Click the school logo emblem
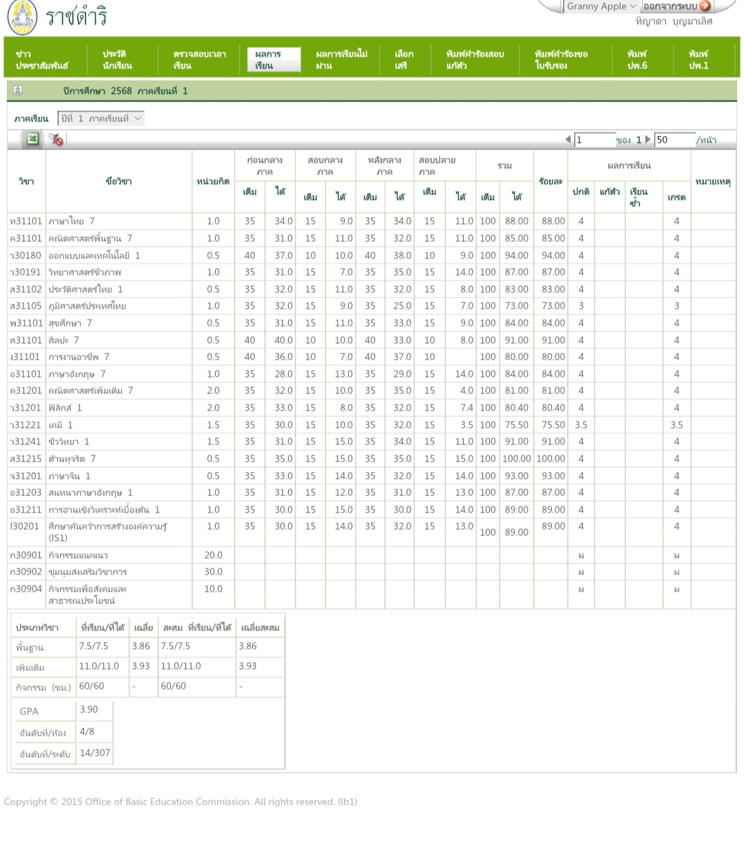This screenshot has width=744, height=841. click(x=22, y=17)
